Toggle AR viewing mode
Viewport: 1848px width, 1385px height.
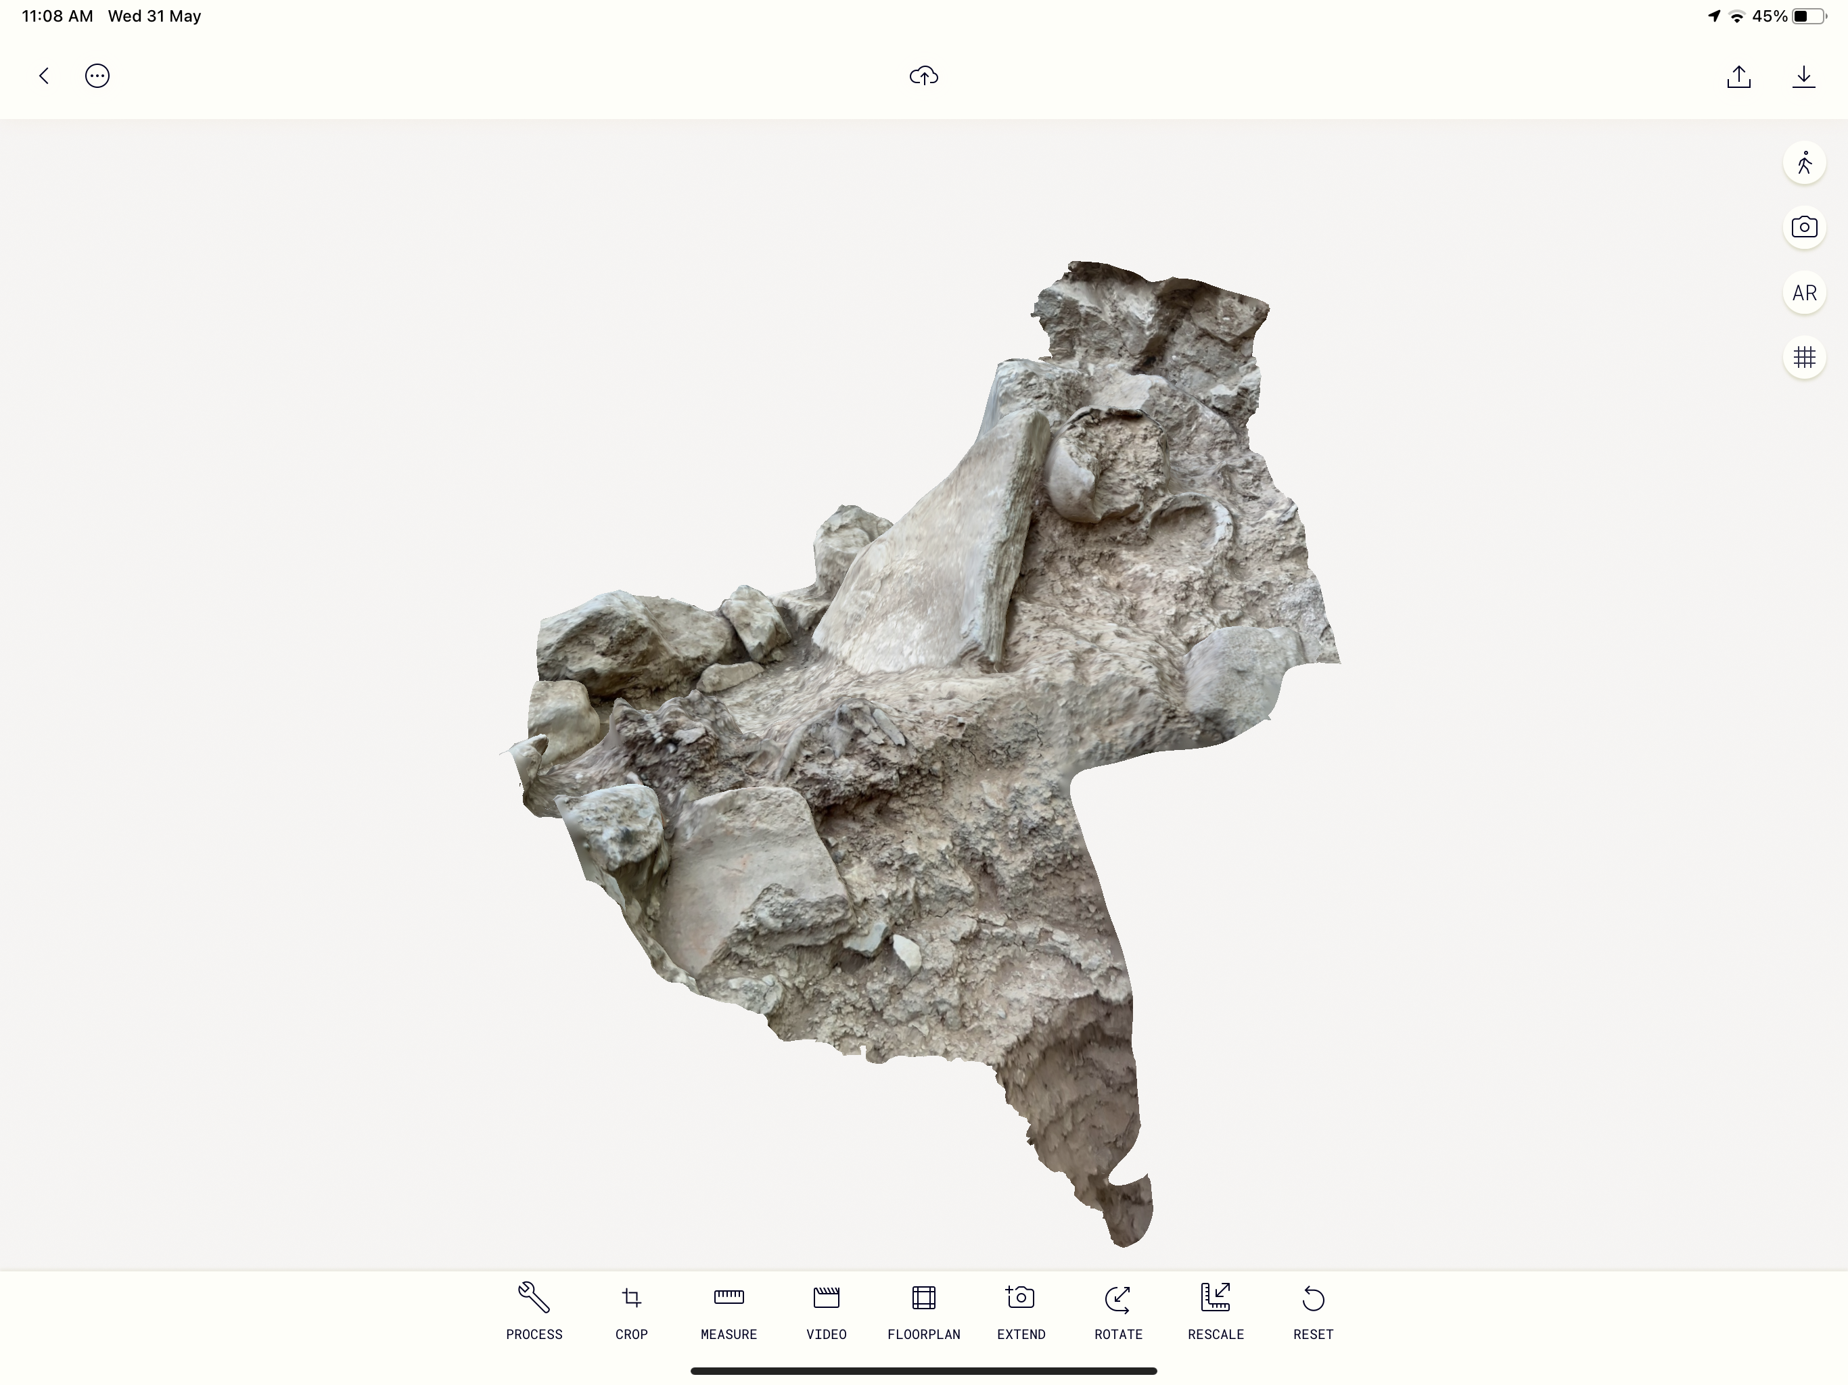(1804, 294)
